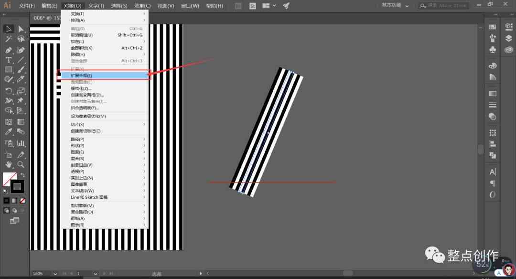Open Line 和 Sketch 图稿 submenu
Screen dimensions: 516x279
click(105, 197)
